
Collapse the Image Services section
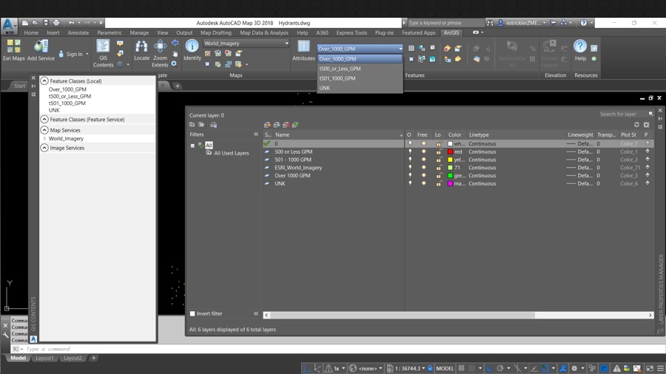44,148
